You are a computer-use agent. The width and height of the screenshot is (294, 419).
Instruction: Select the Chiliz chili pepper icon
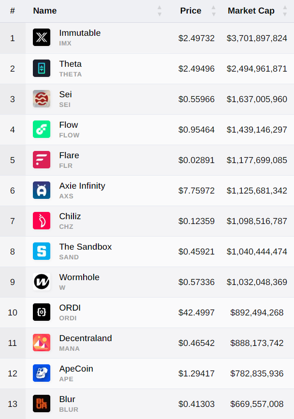42,221
